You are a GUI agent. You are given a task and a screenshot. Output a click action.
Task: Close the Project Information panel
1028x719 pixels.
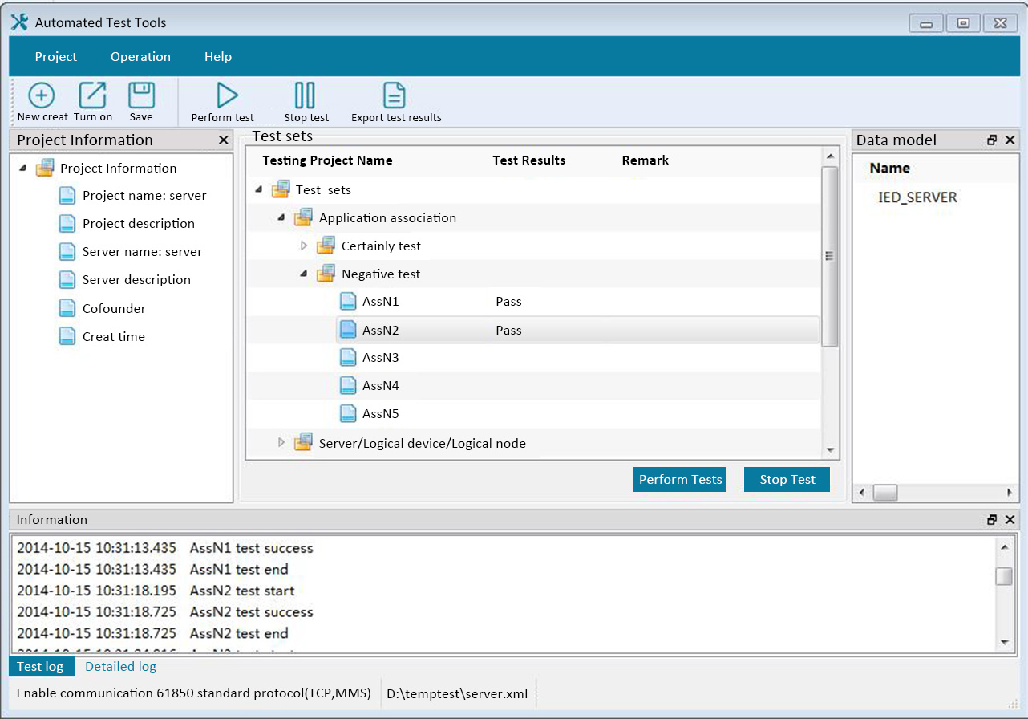tap(224, 140)
